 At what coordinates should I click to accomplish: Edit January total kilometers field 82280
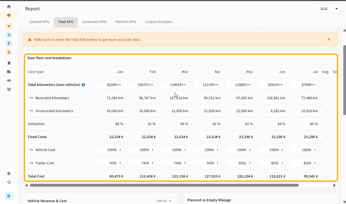pos(109,85)
